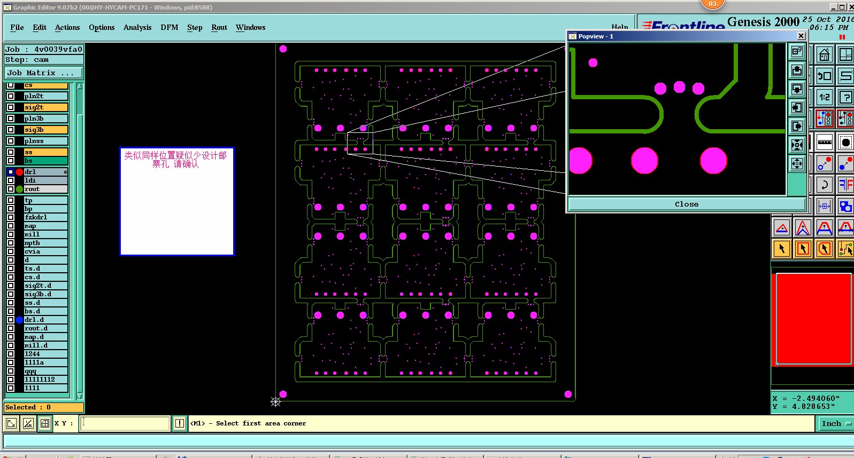
Task: Click the dimension marker icon
Action: point(824,206)
